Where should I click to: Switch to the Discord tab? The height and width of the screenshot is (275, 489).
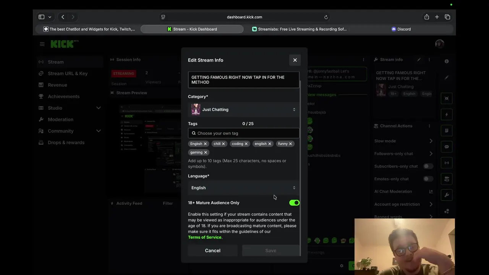point(401,29)
